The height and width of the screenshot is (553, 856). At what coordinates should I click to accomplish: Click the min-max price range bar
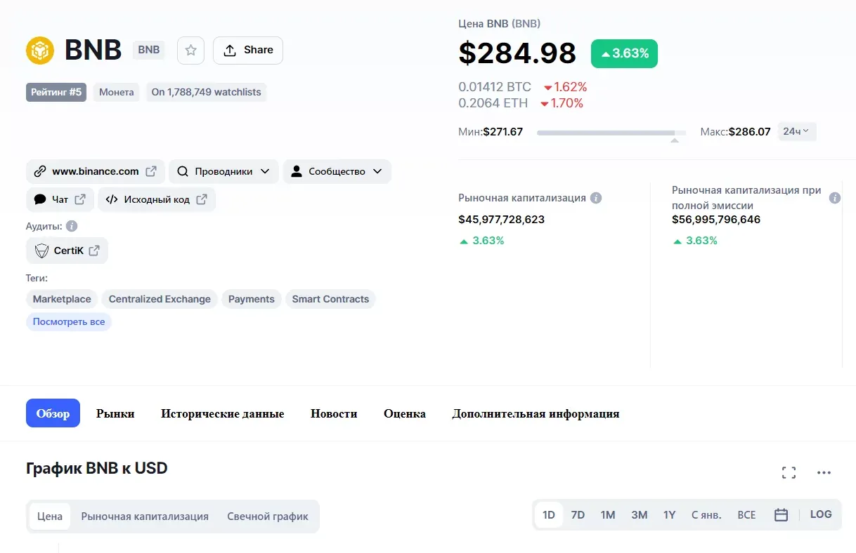click(x=611, y=132)
